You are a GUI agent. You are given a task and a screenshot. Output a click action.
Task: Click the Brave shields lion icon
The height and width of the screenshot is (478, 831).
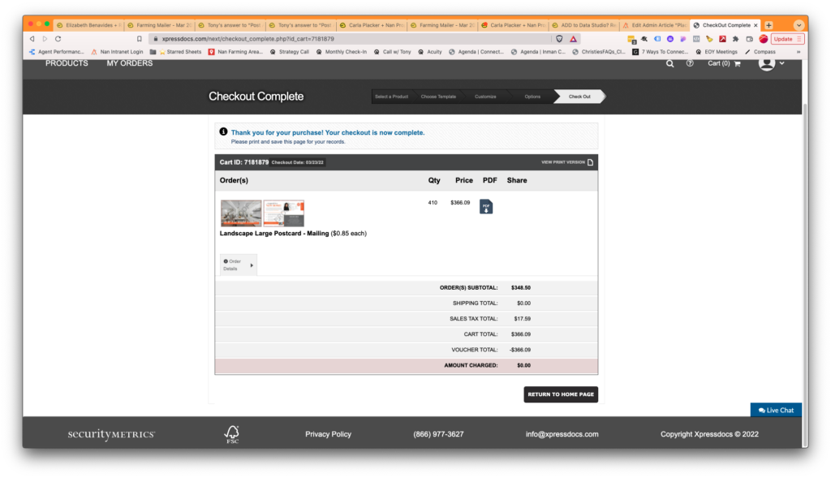(559, 39)
